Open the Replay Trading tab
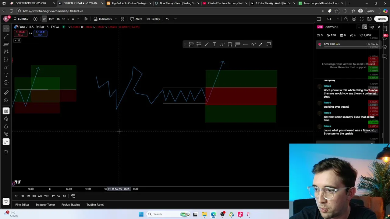The width and height of the screenshot is (390, 219). (x=71, y=205)
